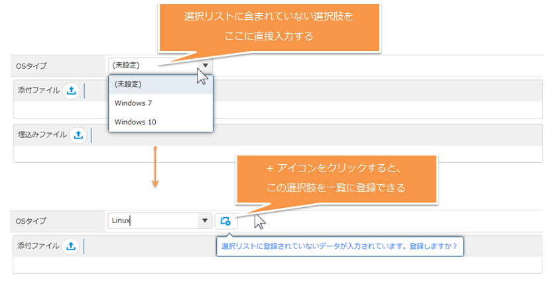Click the empty area under 埋込みファイル header

point(277,154)
